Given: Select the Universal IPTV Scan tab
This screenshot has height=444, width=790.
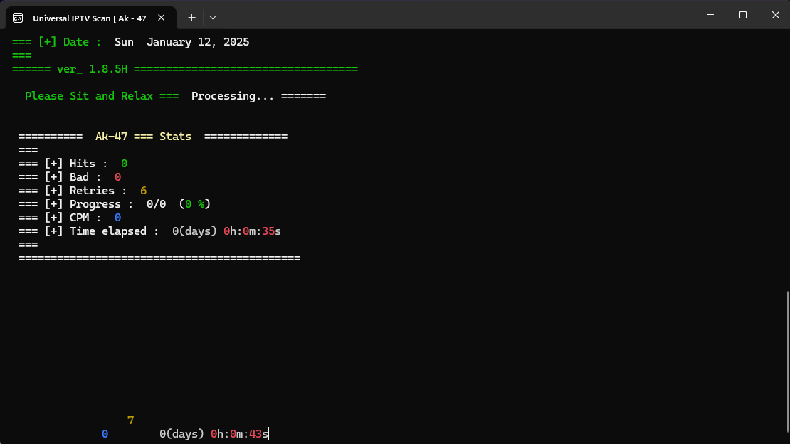Looking at the screenshot, I should tap(89, 18).
